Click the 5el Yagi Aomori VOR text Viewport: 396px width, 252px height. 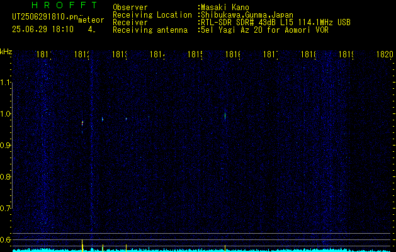(264, 30)
